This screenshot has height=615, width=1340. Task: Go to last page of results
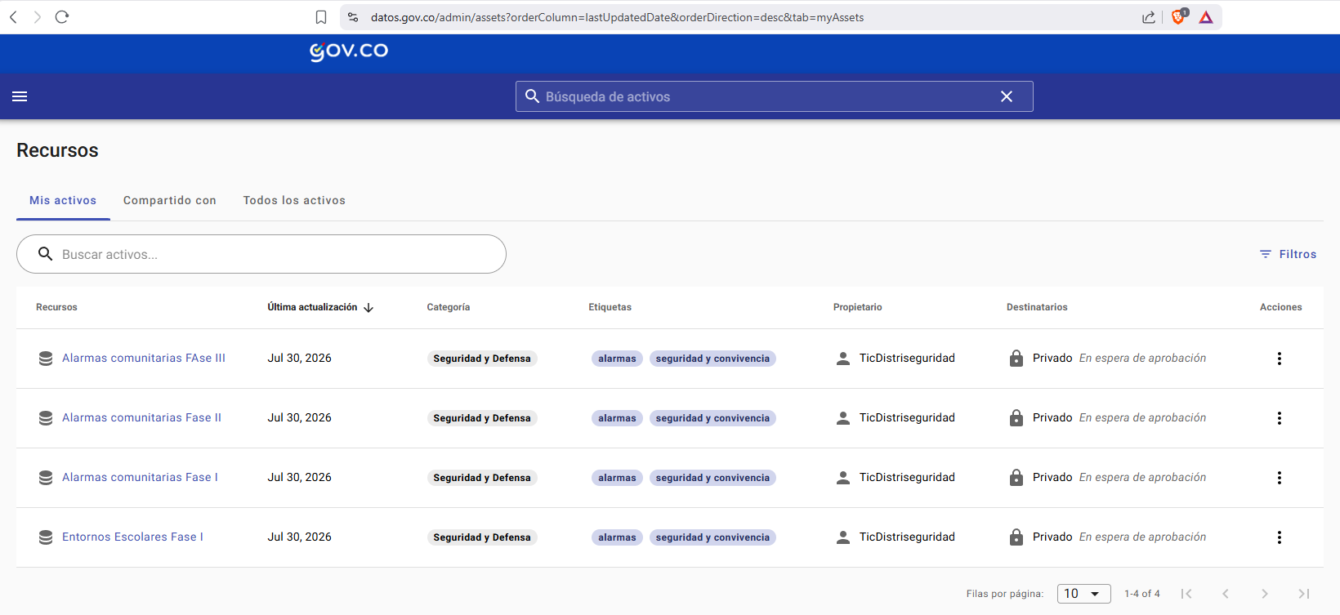point(1304,594)
